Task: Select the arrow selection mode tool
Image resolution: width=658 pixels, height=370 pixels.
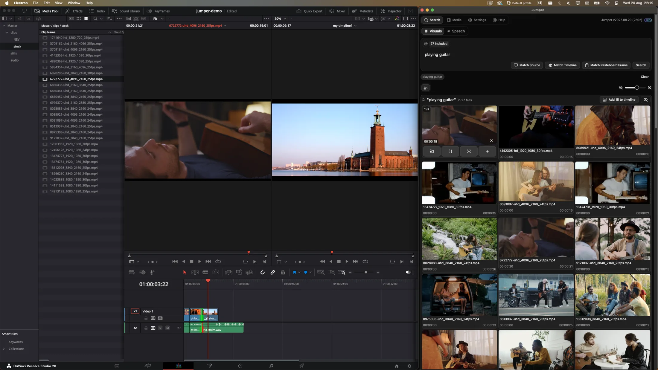Action: pyautogui.click(x=185, y=272)
